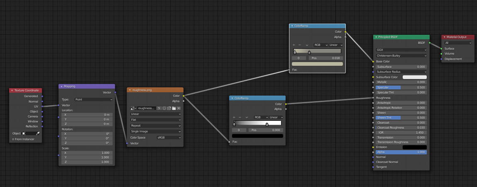Viewport: 477px width, 187px height.
Task: Unlink the image with the X icon
Action: 179,108
